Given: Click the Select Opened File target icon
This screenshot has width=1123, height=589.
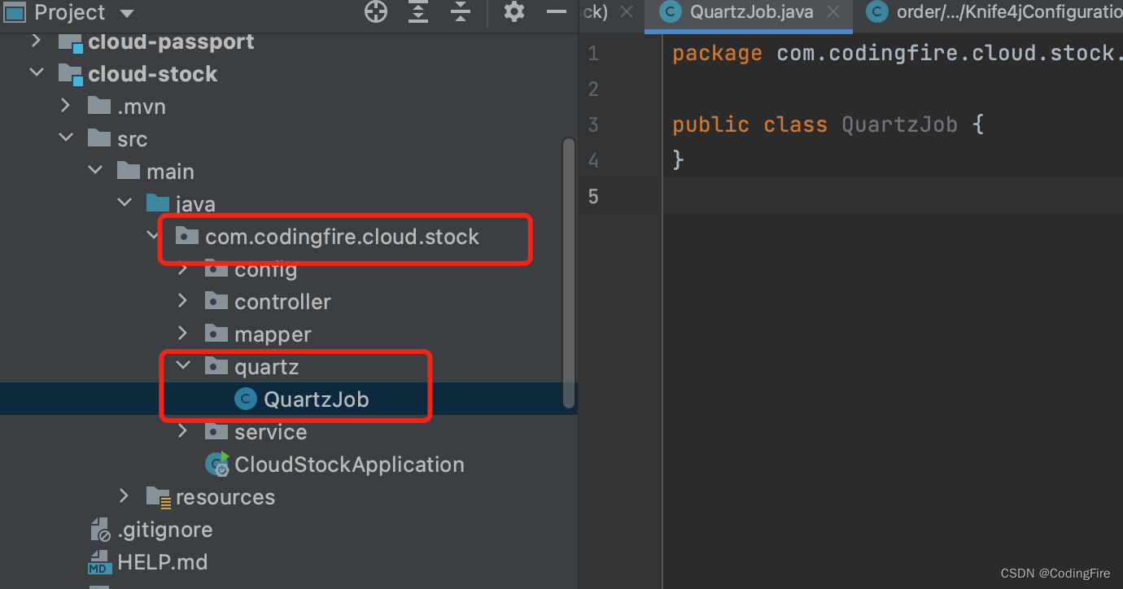Looking at the screenshot, I should [x=375, y=12].
